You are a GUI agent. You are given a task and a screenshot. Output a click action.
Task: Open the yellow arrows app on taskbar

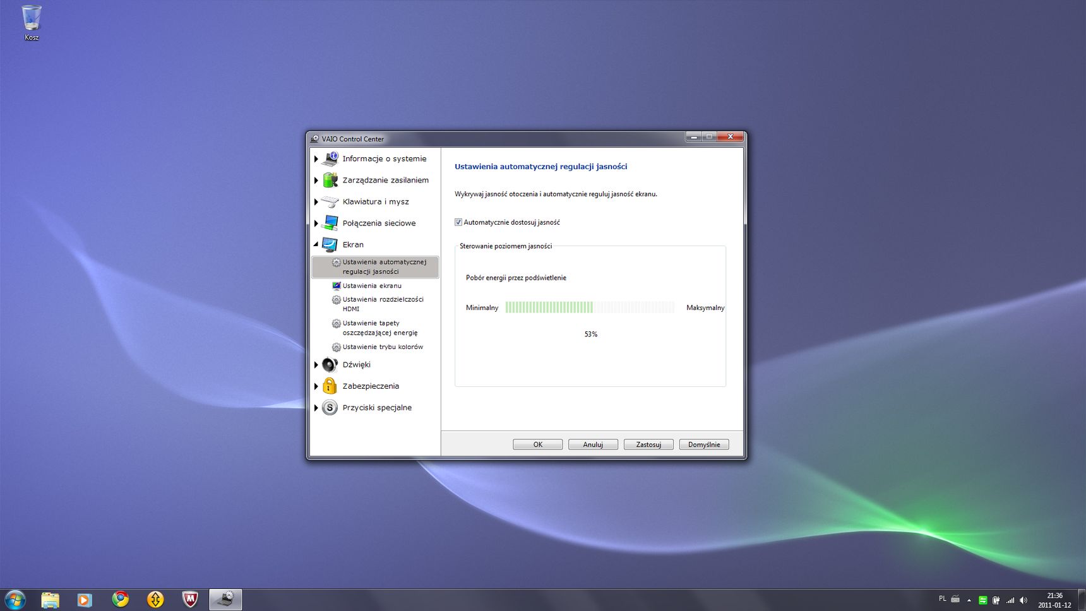[x=155, y=600]
